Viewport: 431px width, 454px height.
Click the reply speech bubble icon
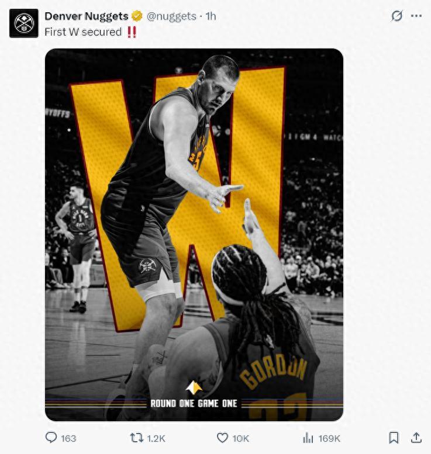pos(51,438)
